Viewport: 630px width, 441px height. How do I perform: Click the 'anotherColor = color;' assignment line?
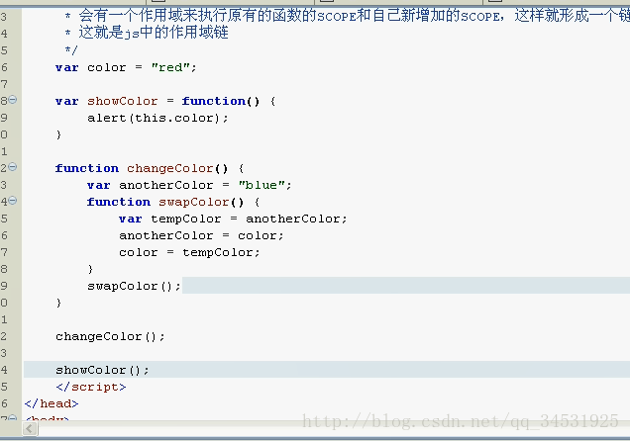click(201, 236)
